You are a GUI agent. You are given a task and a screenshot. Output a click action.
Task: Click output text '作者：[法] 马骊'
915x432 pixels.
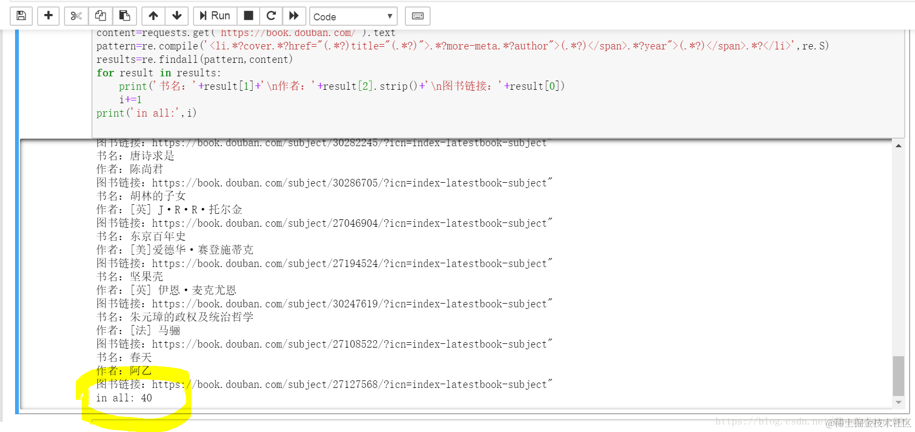(x=138, y=330)
